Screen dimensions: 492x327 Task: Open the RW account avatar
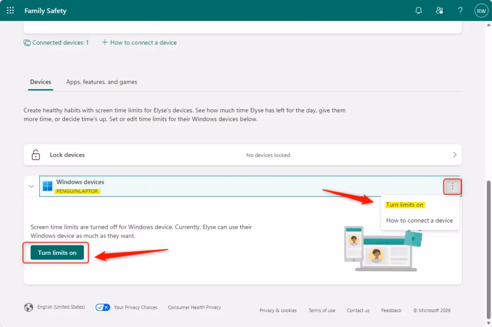point(481,11)
